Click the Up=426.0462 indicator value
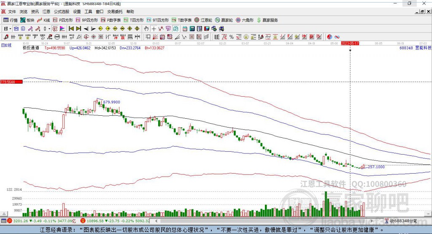This screenshot has width=432, height=234. [x=80, y=48]
